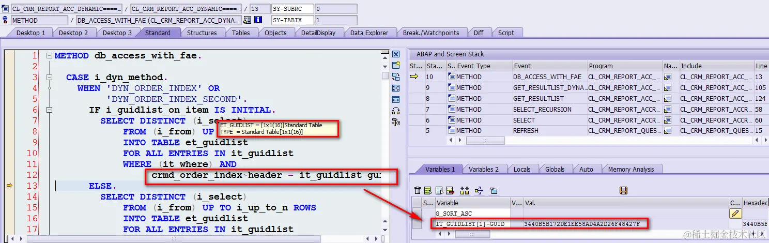
Task: Click the program document icon before the CL_CRM_REPORT_ACC_DYNAMIC field
Action: coord(6,9)
